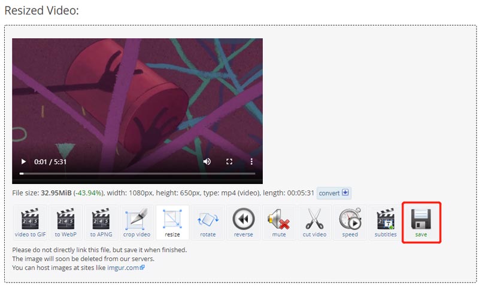Viewport: 479px width, 285px height.
Task: Play the resized video
Action: tap(23, 161)
